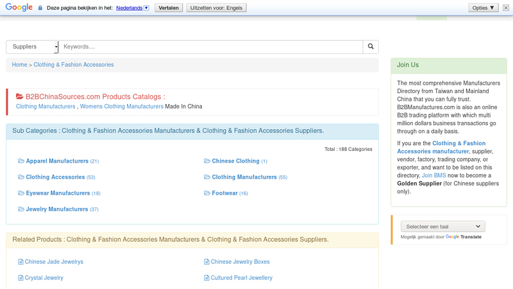Click document icon beside Chinese Jade Jewelrys
Image resolution: width=513 pixels, height=289 pixels.
click(x=21, y=261)
